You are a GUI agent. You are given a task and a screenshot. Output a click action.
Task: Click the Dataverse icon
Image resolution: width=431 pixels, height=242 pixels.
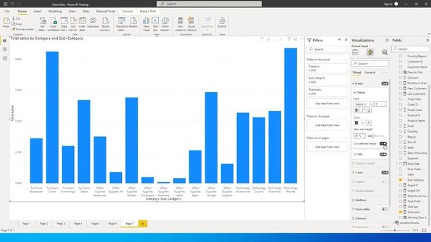pos(93,21)
